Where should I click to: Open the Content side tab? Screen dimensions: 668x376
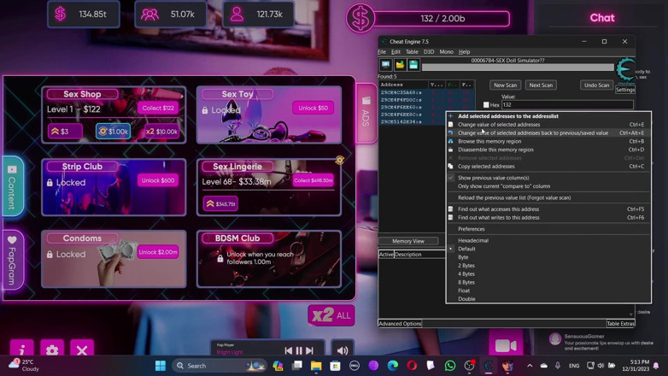pos(12,187)
